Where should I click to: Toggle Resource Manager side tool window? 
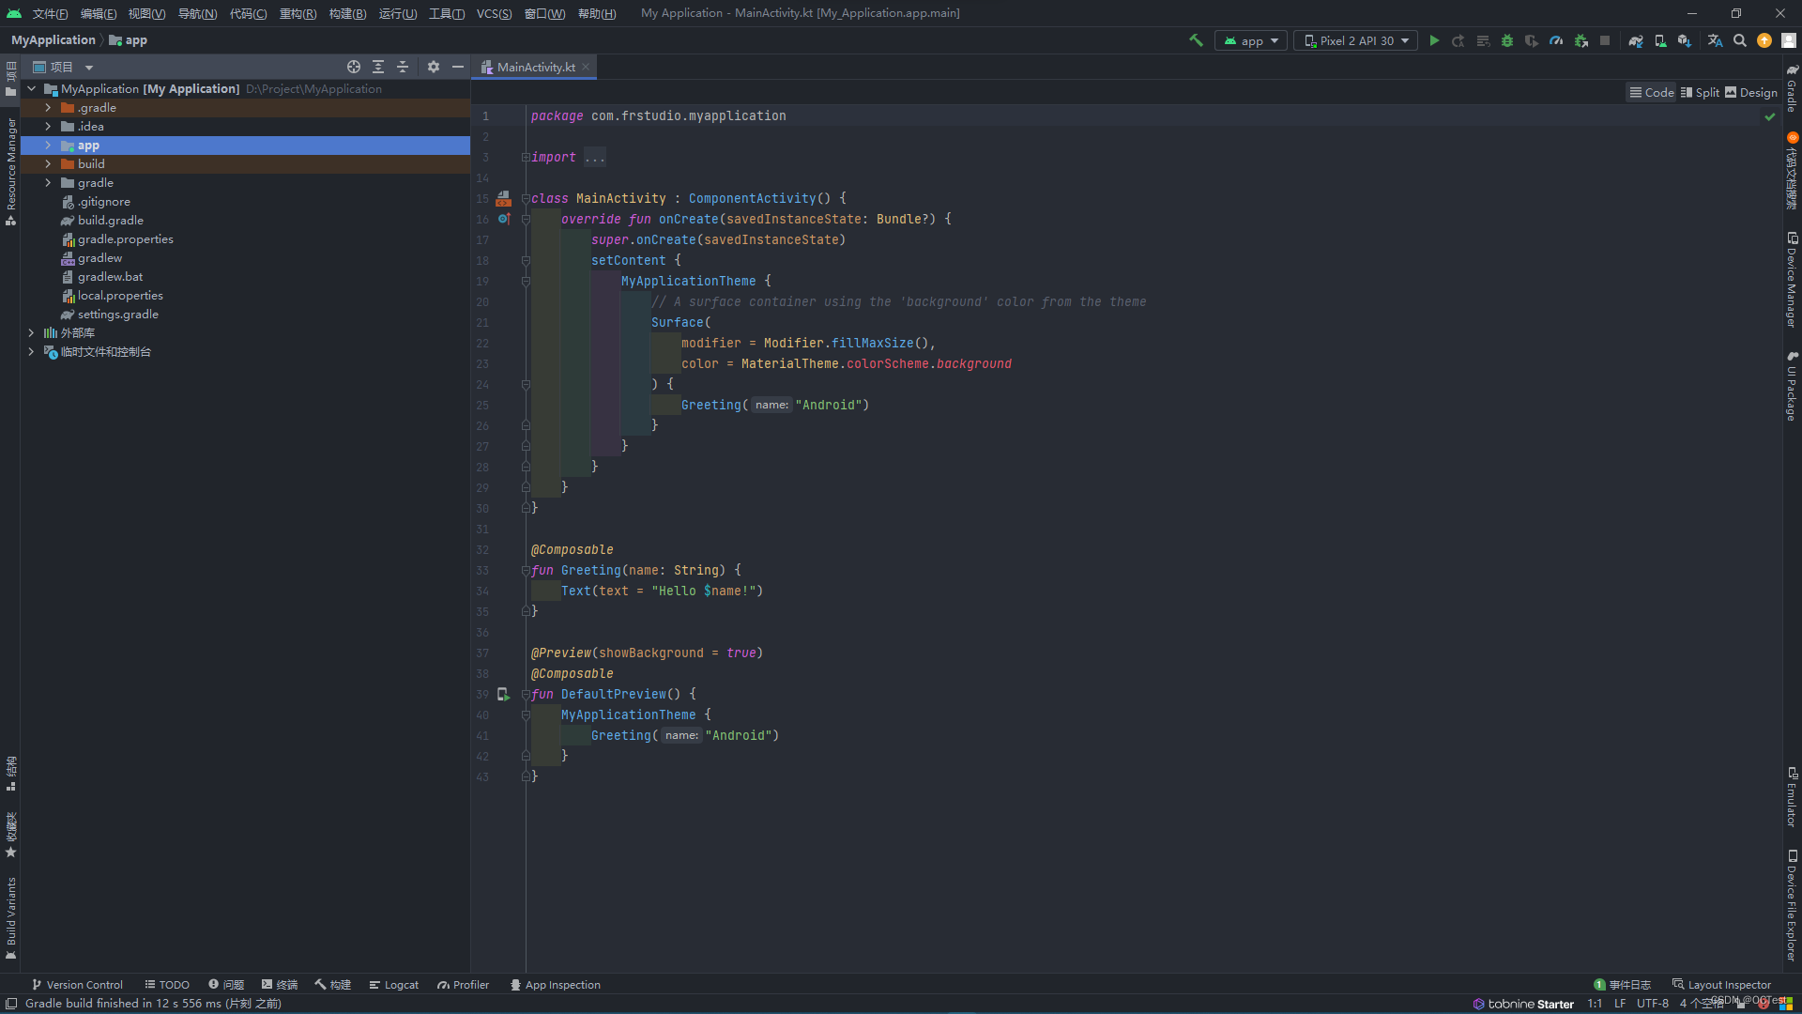click(11, 171)
